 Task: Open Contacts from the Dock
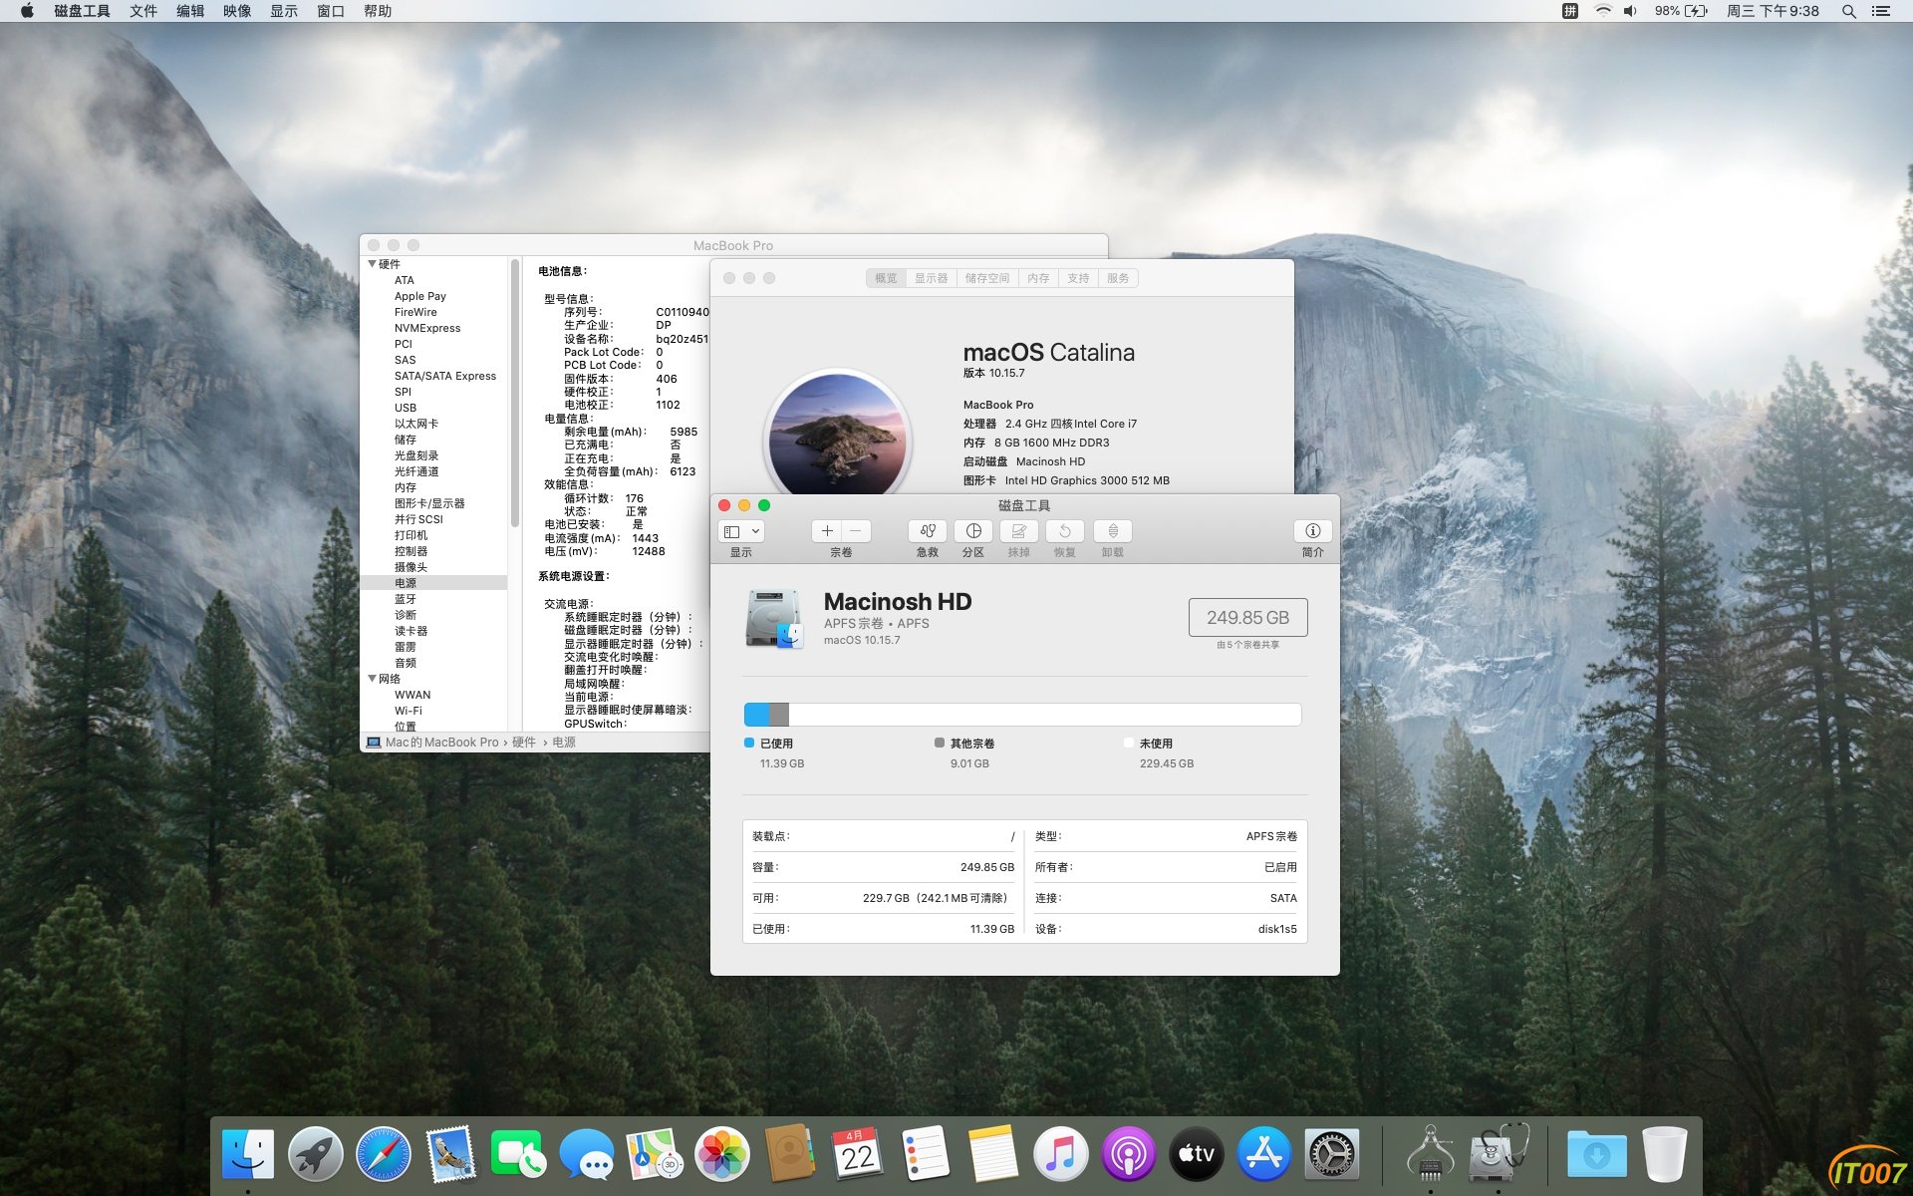[x=789, y=1155]
